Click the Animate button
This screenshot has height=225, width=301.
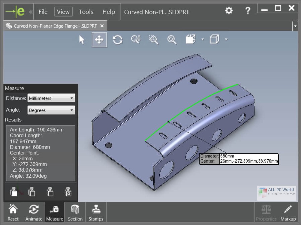click(x=33, y=212)
